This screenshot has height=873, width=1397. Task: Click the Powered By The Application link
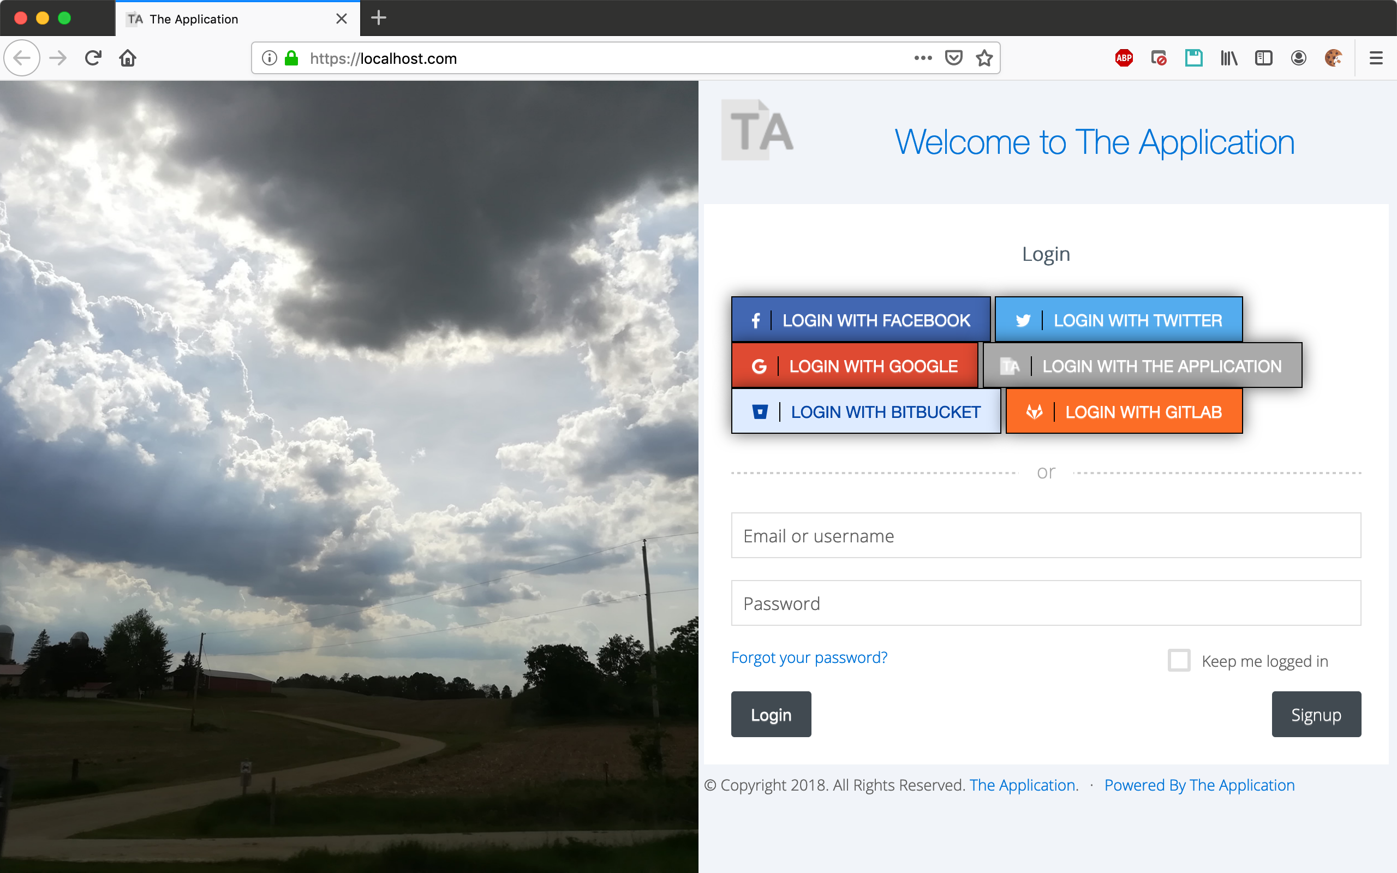click(x=1198, y=785)
